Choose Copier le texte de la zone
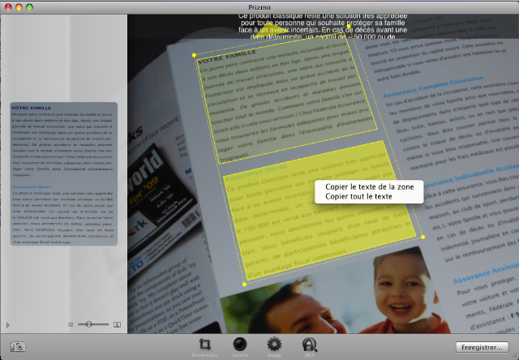519x360 pixels. [370, 187]
